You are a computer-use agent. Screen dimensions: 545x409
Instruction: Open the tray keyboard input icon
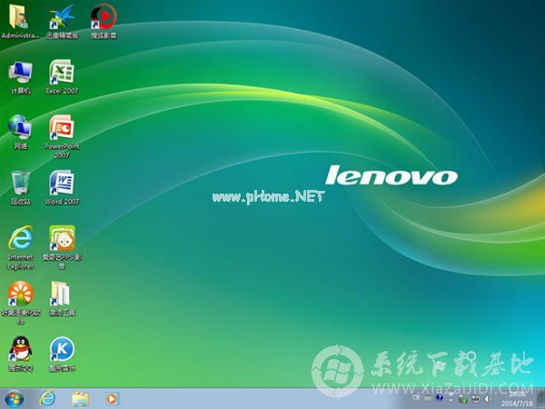point(428,398)
